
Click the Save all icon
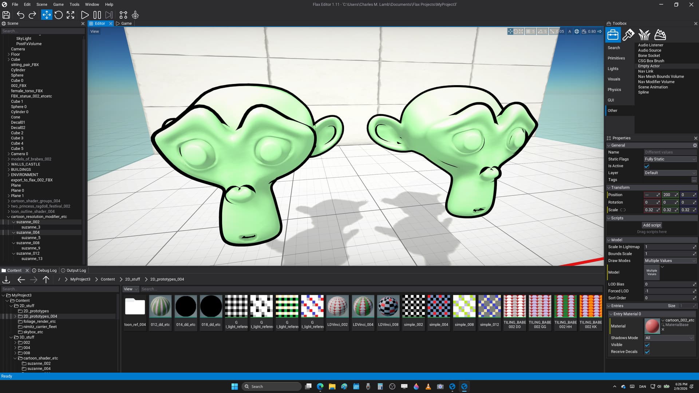[x=6, y=15]
